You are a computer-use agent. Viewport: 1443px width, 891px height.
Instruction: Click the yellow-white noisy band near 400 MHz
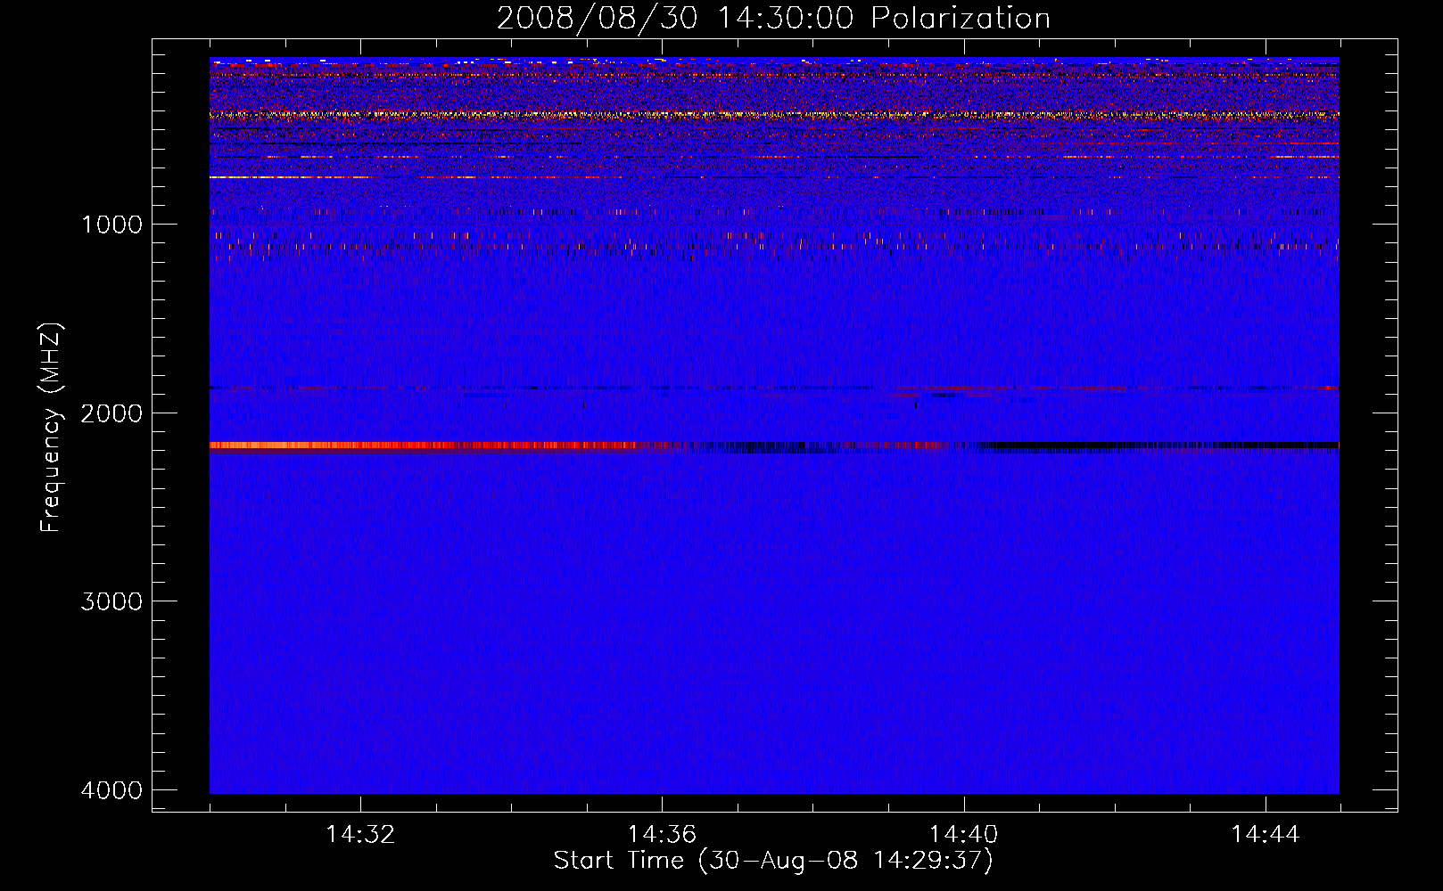[x=774, y=114]
